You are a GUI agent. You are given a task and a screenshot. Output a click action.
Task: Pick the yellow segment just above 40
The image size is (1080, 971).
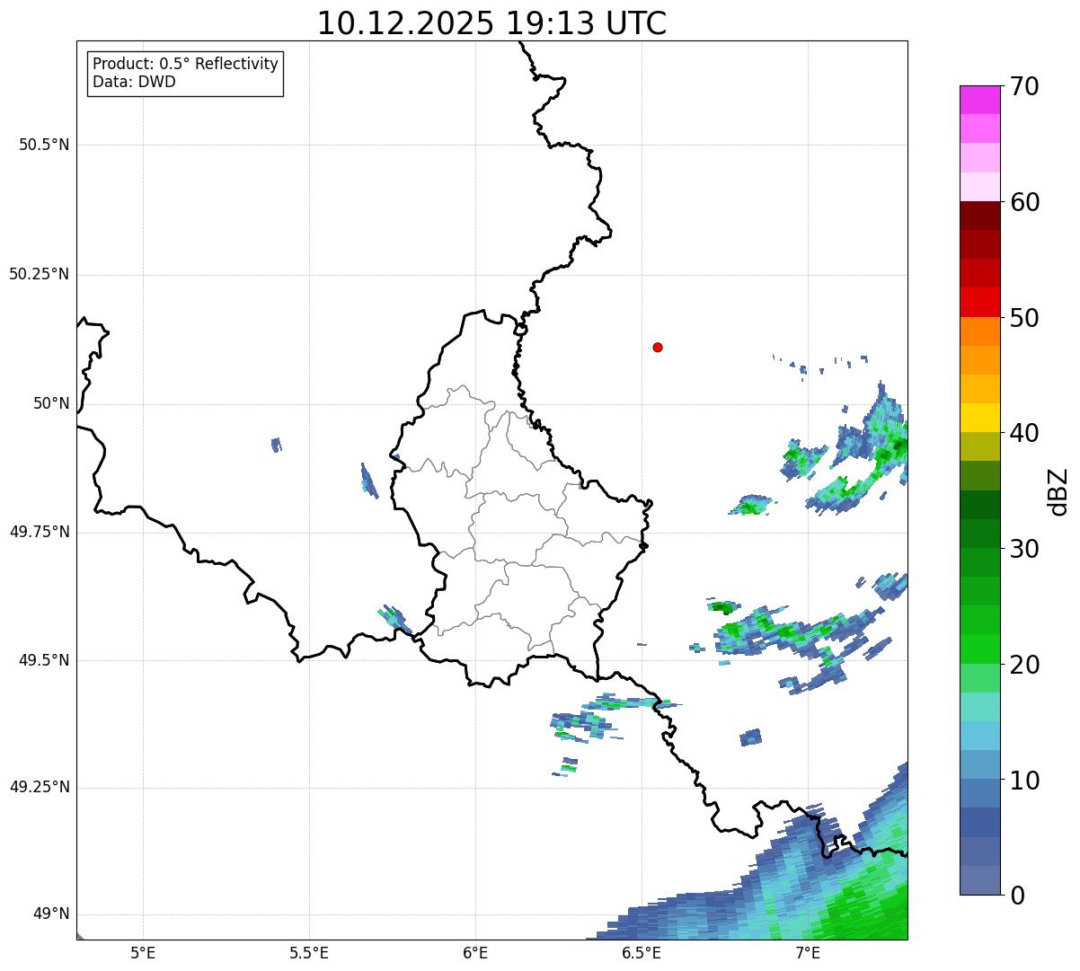tap(979, 418)
